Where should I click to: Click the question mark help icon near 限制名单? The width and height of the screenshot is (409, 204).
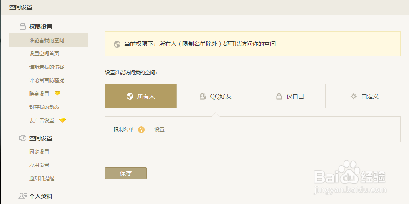tap(141, 130)
